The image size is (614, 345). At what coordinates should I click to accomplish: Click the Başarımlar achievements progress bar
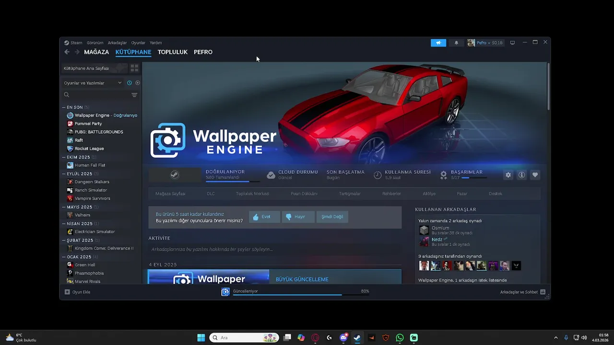point(474,177)
